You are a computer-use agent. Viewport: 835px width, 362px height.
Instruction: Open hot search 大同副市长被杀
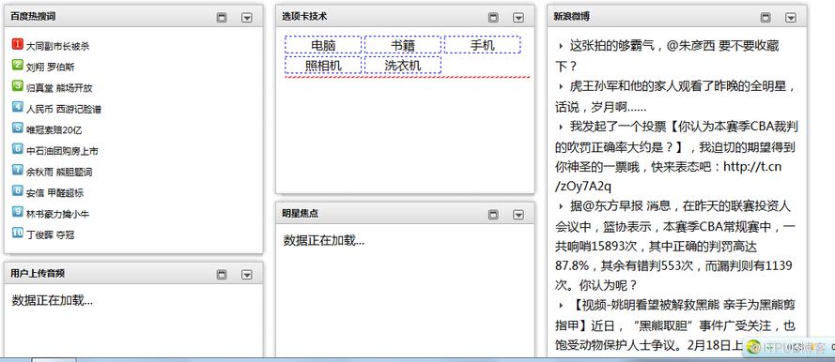[x=57, y=46]
